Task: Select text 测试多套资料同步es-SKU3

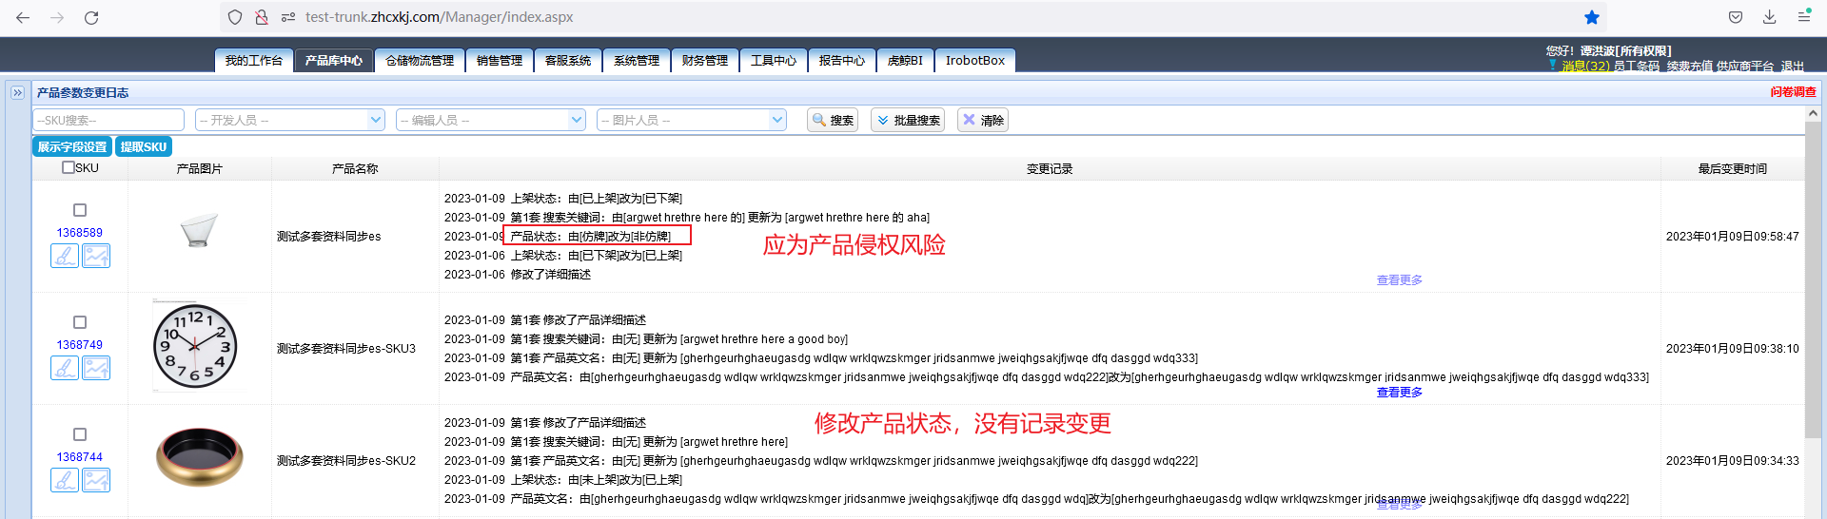Action: point(346,349)
